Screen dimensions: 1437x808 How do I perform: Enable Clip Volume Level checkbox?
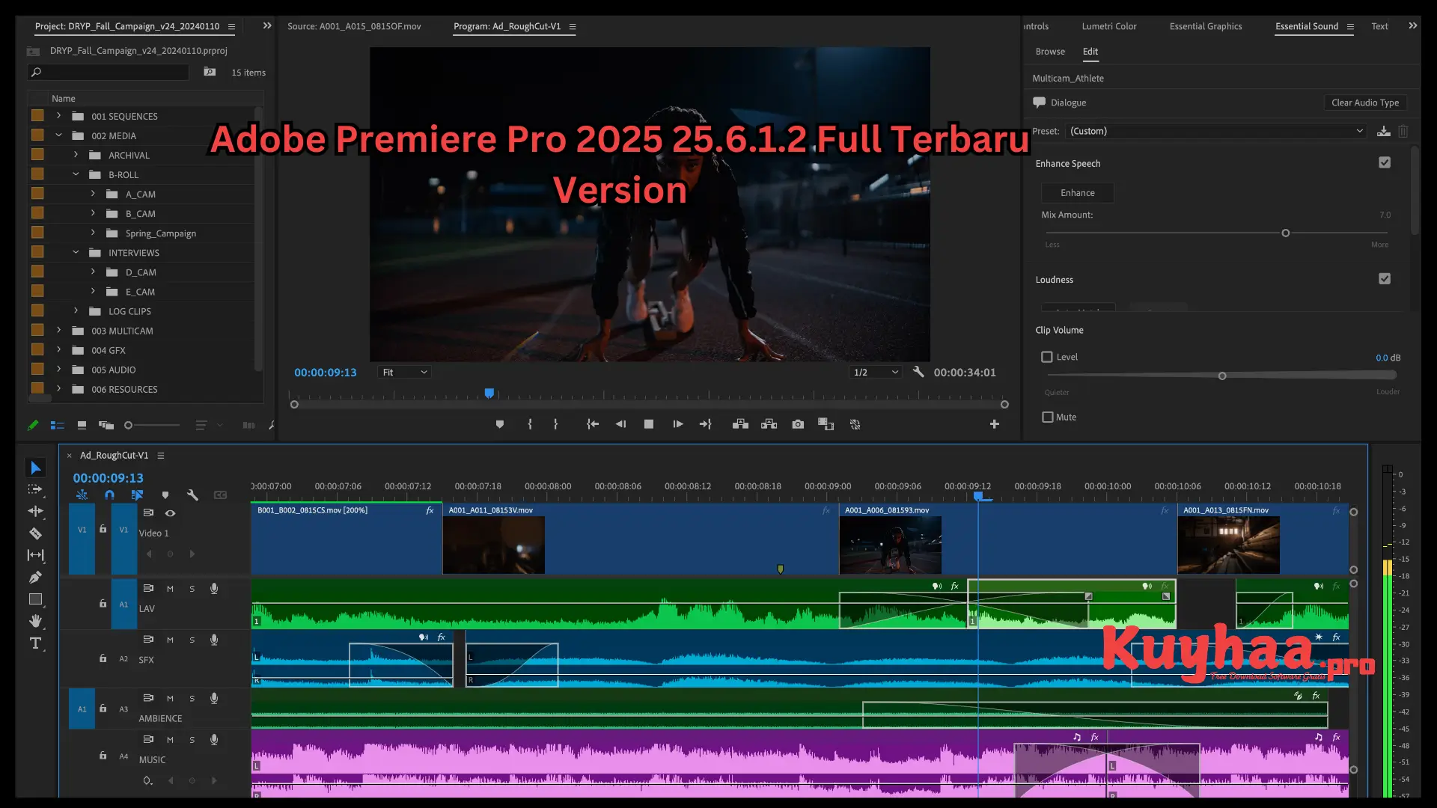[1047, 357]
